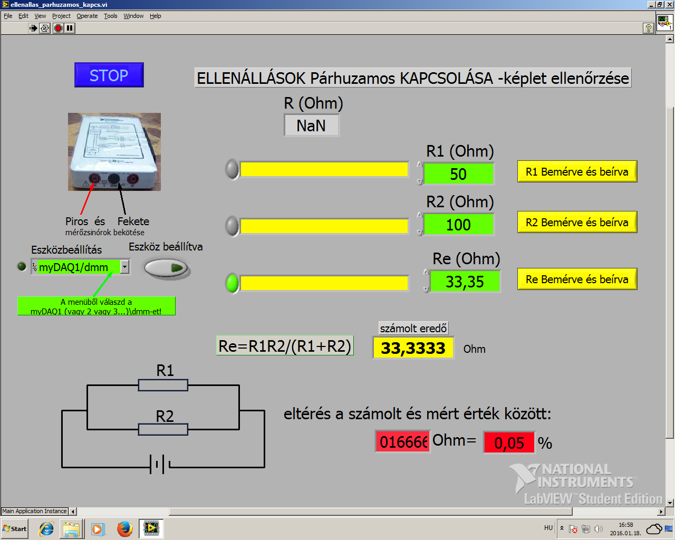Increment the R1 (Ohm) value stepper
This screenshot has height=540, width=675.
(420, 165)
